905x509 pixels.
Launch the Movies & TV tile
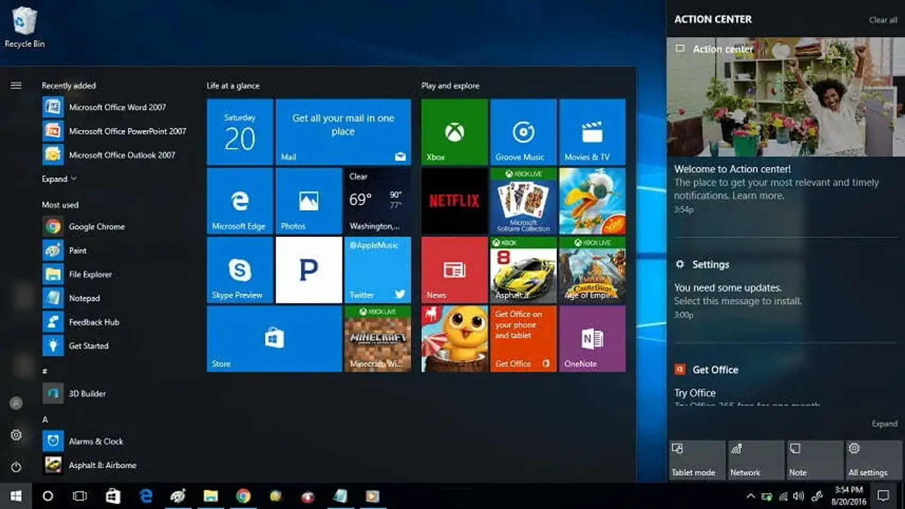[592, 131]
